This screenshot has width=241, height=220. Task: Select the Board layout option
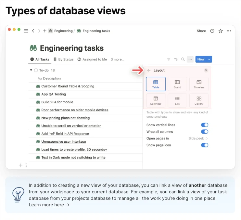pyautogui.click(x=177, y=84)
